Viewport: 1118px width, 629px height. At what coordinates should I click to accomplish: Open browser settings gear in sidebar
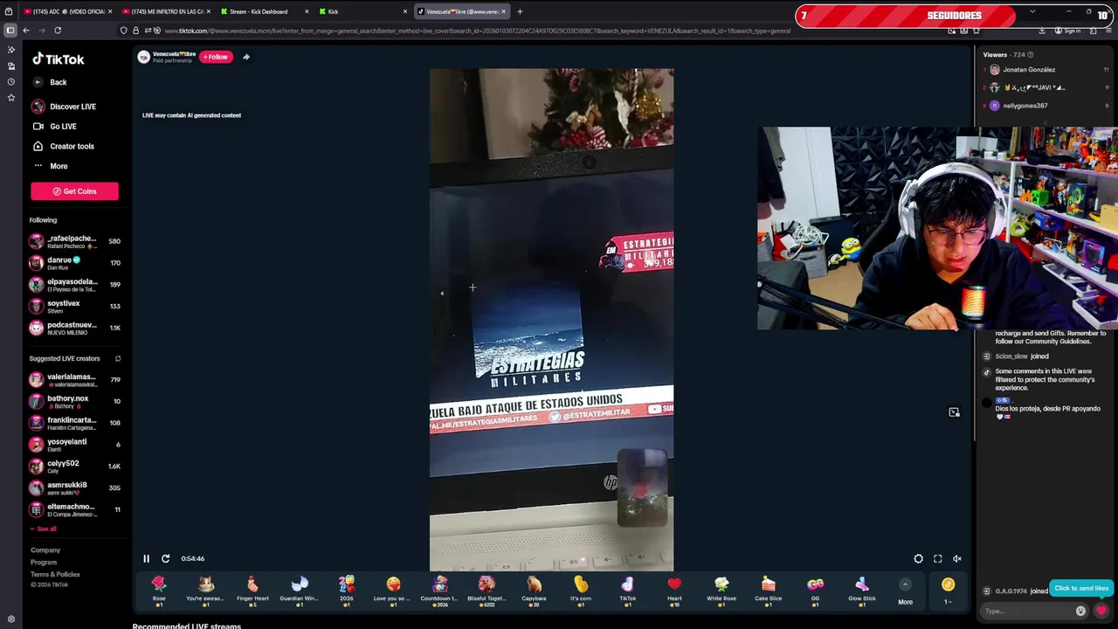tap(10, 619)
